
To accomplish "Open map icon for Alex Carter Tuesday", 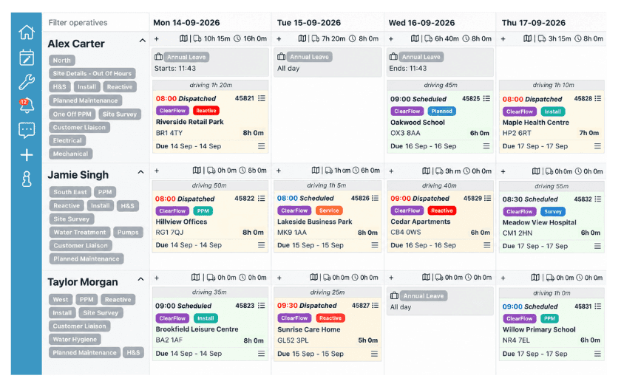I will [302, 38].
